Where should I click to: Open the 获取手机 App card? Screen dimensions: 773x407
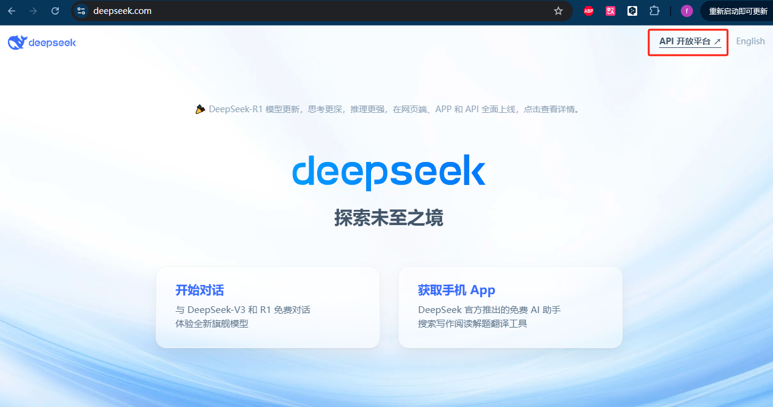tap(510, 308)
